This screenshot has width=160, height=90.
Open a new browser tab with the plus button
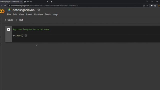(x=51, y=2)
